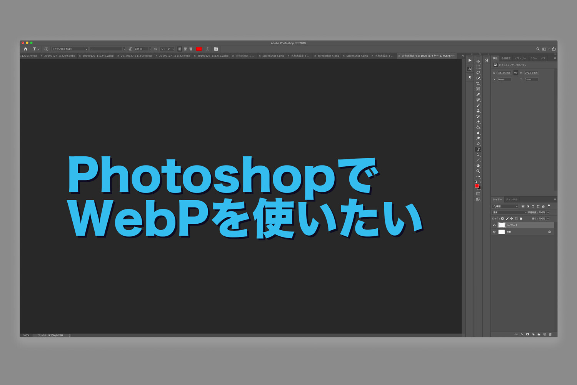Viewport: 577px width, 385px height.
Task: Select the Paint Bucket tool
Action: click(478, 127)
